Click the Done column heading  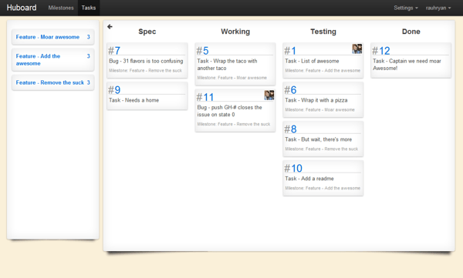(x=411, y=32)
